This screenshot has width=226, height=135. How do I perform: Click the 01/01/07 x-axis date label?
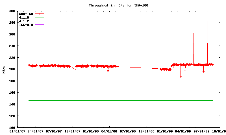click(x=17, y=131)
